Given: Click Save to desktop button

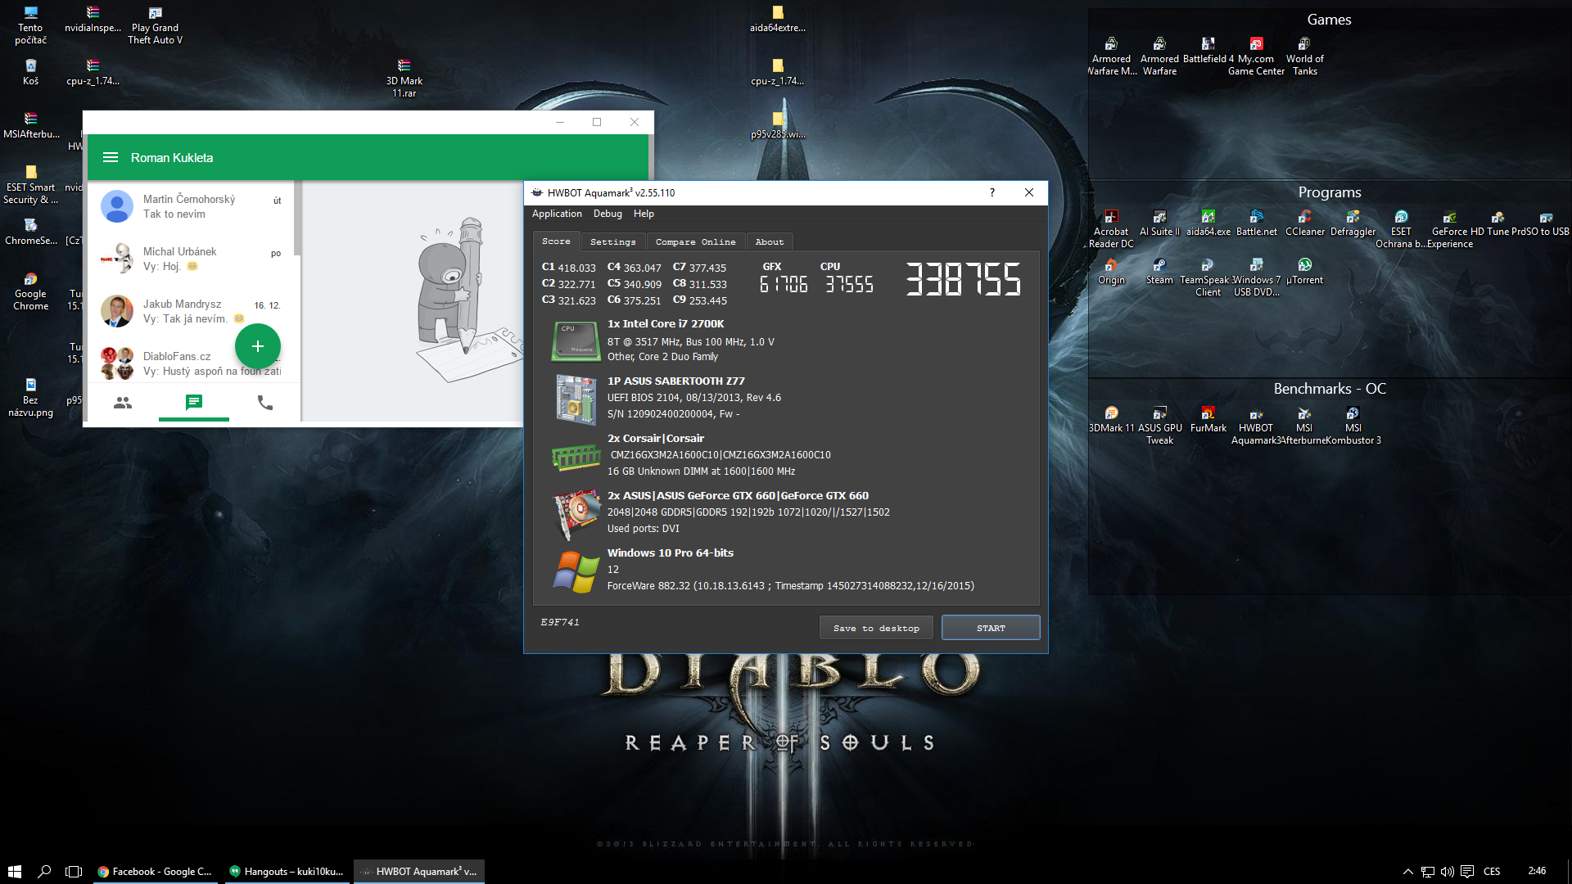Looking at the screenshot, I should [876, 628].
